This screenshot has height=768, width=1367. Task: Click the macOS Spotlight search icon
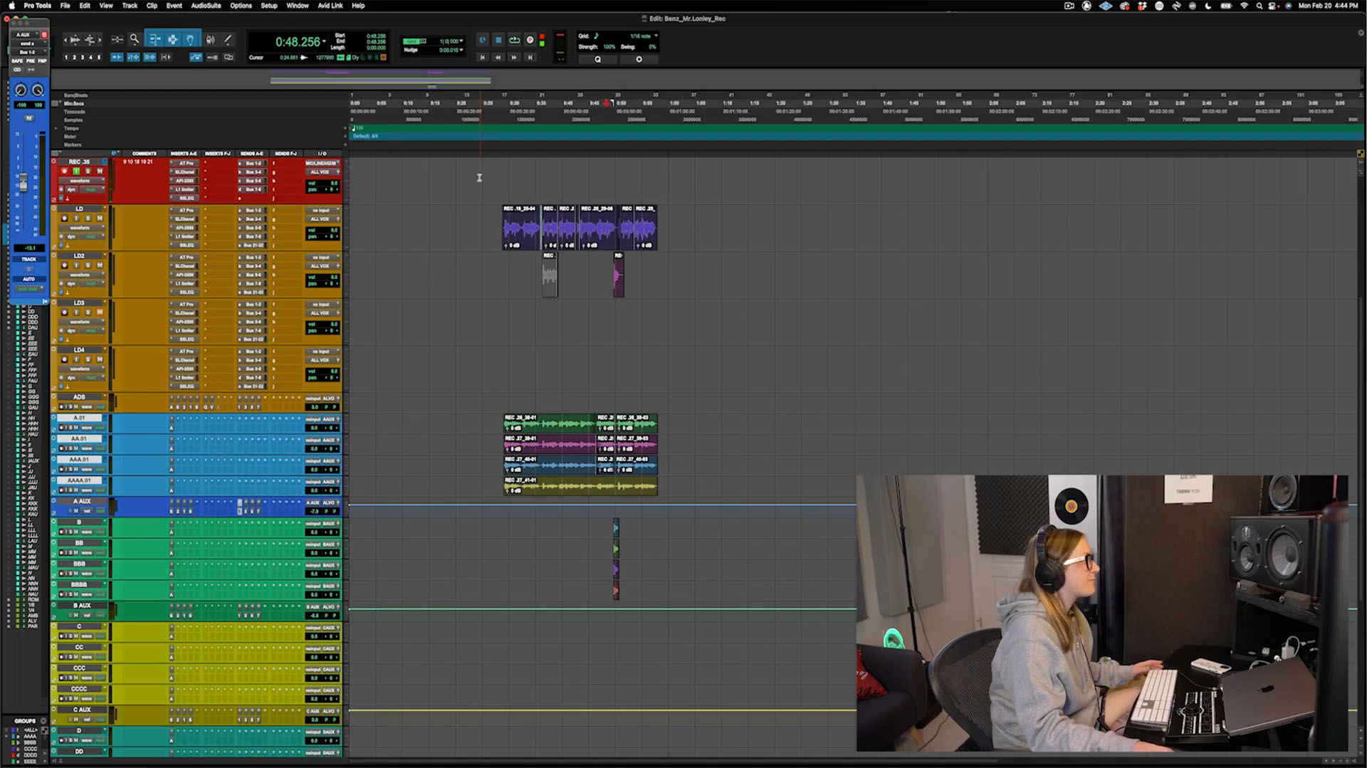(1259, 6)
